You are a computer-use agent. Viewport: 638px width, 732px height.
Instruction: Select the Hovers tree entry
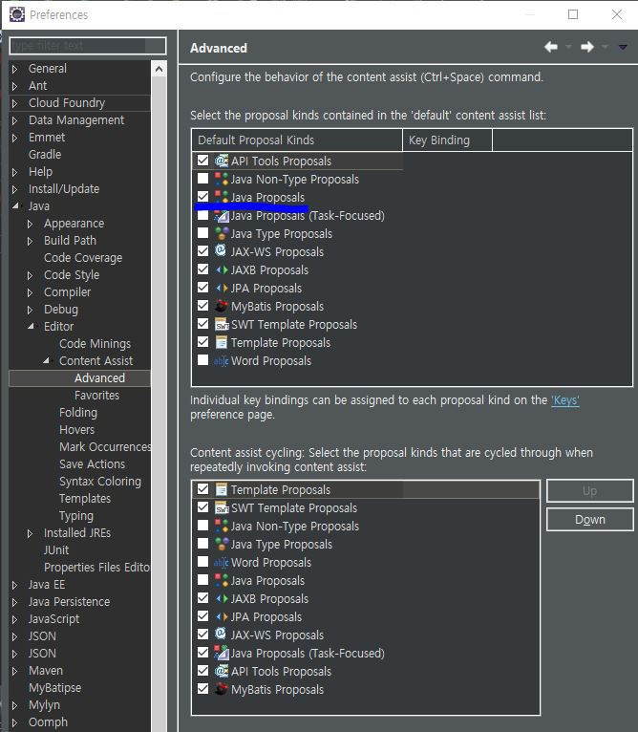77,429
